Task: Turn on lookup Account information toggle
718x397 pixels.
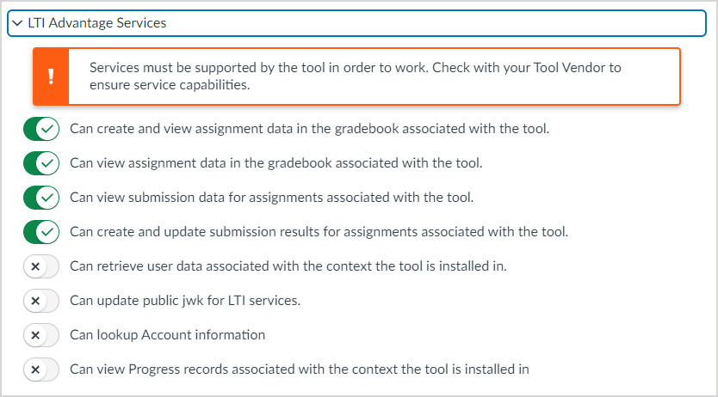Action: (x=41, y=335)
